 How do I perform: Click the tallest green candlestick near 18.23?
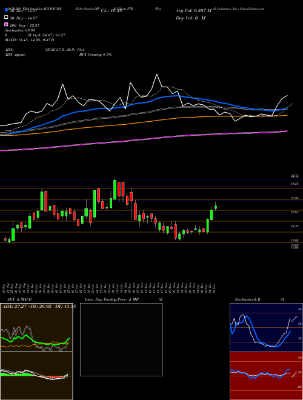(x=115, y=190)
